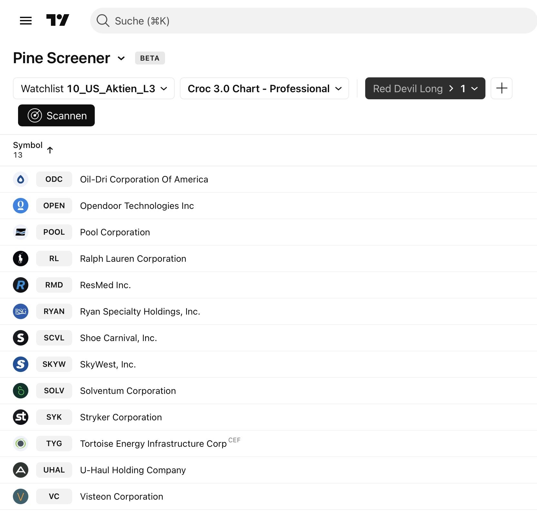Click the Oil-Dri company logo icon
Viewport: 537px width, 528px height.
[x=21, y=179]
